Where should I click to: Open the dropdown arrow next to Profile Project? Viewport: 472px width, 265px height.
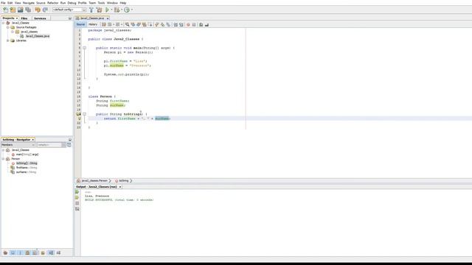tap(131, 10)
